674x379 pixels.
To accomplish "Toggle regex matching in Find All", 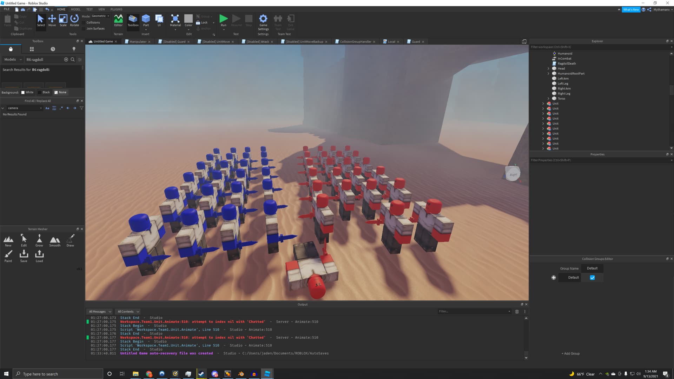I will [61, 108].
